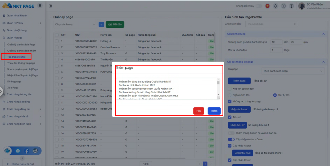Open notifications bell icon
This screenshot has height=166, width=330.
click(276, 6)
